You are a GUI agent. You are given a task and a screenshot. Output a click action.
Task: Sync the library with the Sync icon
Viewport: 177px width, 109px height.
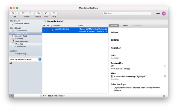pos(46,13)
